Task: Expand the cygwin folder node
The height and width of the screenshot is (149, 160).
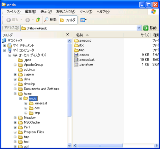Action: click(x=15, y=74)
